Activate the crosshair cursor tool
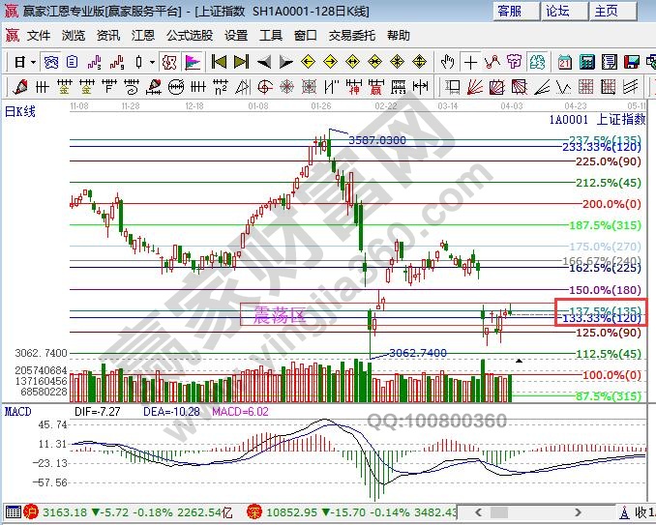This screenshot has height=525, width=656. click(x=471, y=62)
